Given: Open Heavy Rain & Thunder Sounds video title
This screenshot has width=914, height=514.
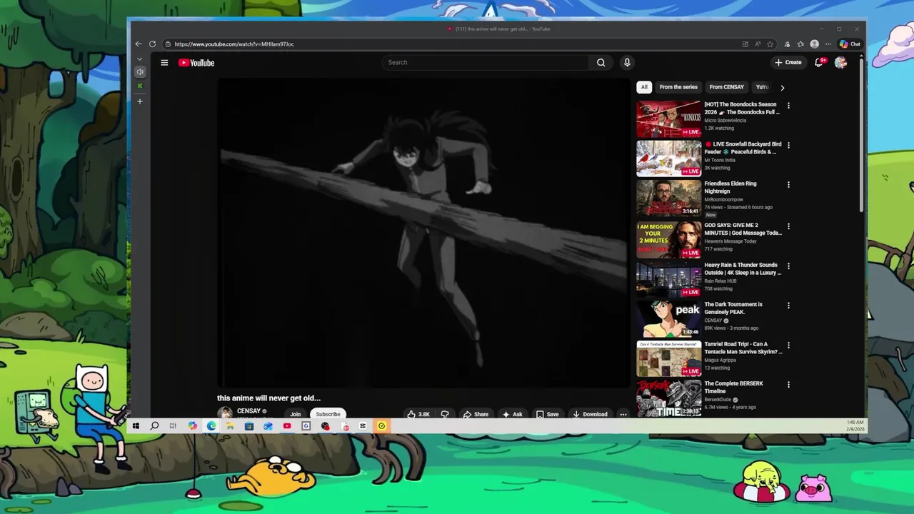Looking at the screenshot, I should [x=743, y=268].
